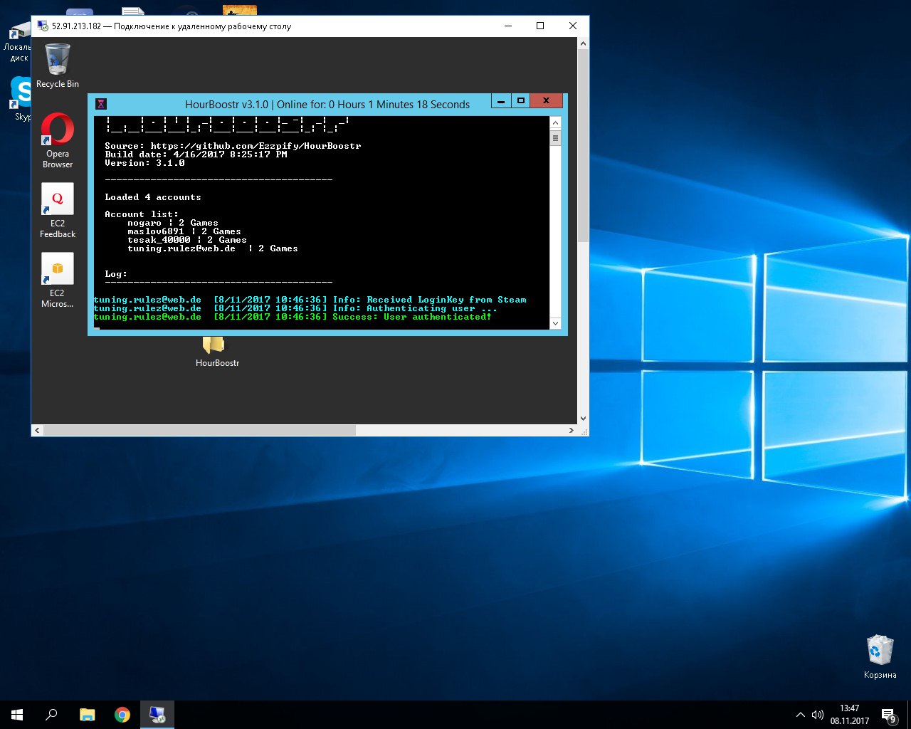Click the 'Version: 3.1.0' console text
Viewport: 911px width, 729px height.
(144, 163)
